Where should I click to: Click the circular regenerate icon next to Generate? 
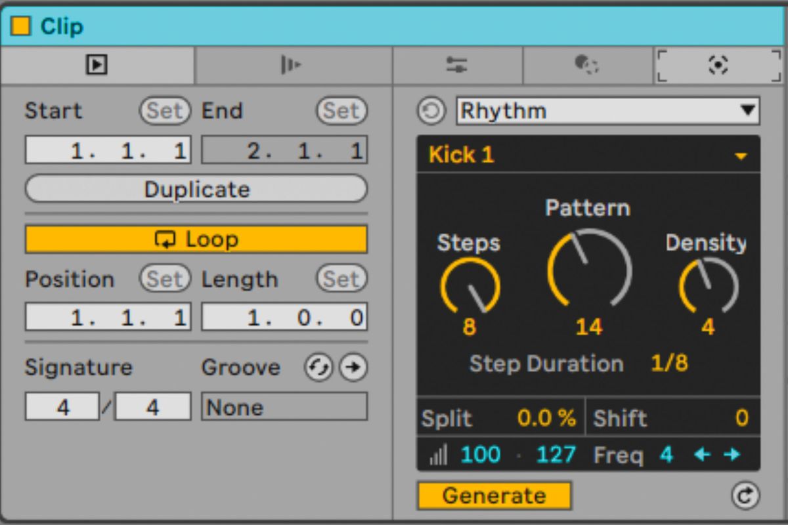[x=745, y=495]
